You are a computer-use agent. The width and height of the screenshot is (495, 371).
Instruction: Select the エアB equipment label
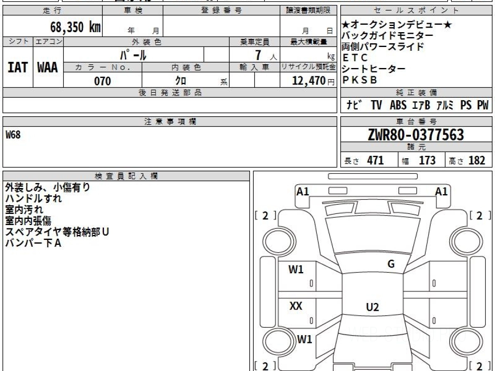(x=421, y=106)
